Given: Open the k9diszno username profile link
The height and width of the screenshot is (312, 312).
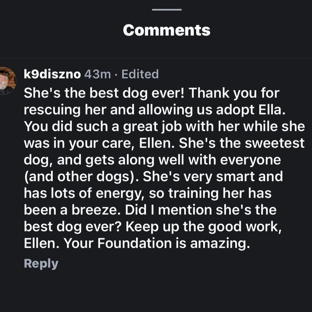Looking at the screenshot, I should coord(52,74).
